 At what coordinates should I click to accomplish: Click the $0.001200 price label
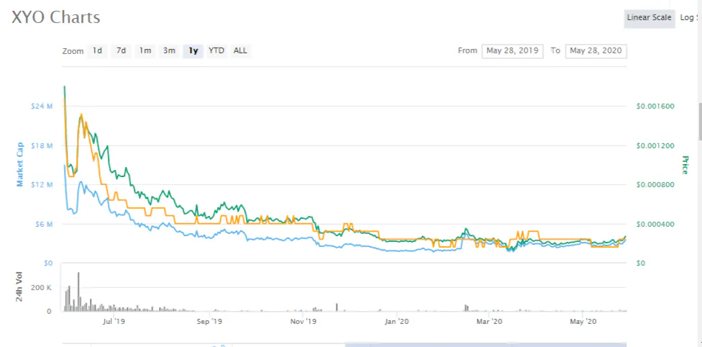(x=655, y=145)
